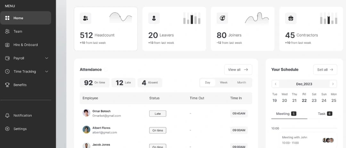This screenshot has height=148, width=346.
Task: Switch attendance view to Week
Action: pyautogui.click(x=224, y=82)
